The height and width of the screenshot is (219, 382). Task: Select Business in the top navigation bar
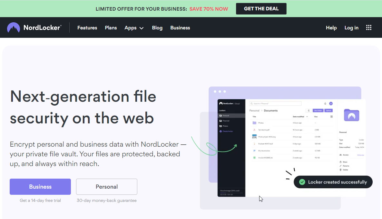tap(180, 28)
